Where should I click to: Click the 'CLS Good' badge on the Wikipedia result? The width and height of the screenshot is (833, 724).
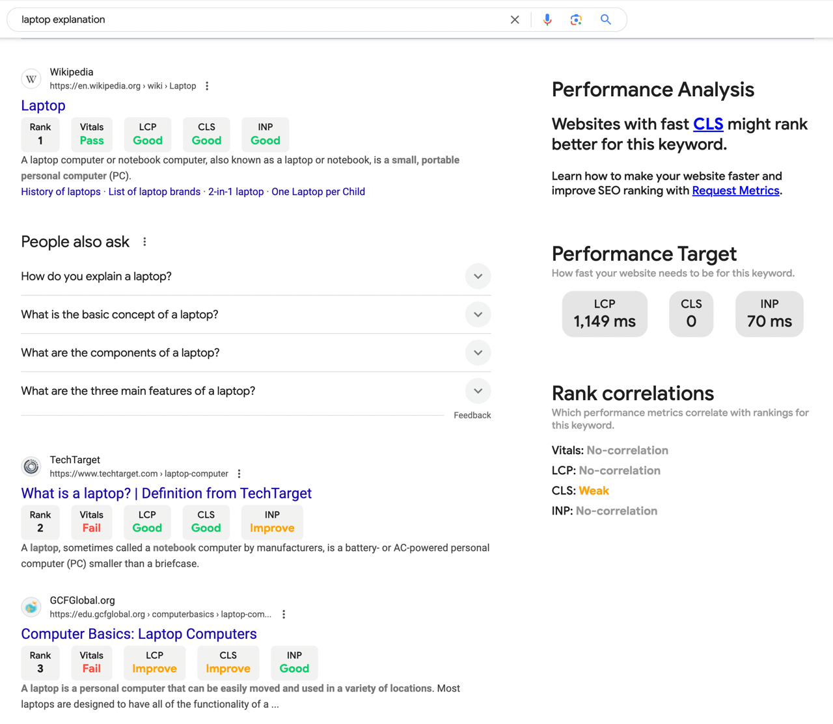coord(206,134)
